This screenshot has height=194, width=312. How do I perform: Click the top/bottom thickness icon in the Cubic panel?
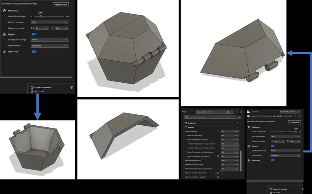(53, 28)
